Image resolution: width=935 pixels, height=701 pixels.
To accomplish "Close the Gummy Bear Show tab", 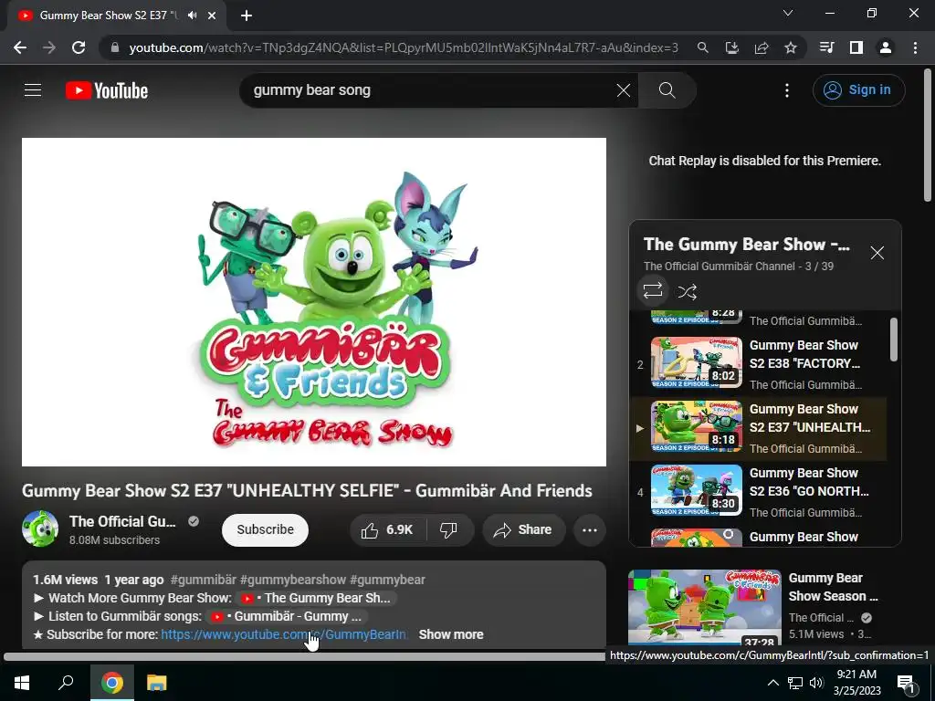I will [x=212, y=16].
